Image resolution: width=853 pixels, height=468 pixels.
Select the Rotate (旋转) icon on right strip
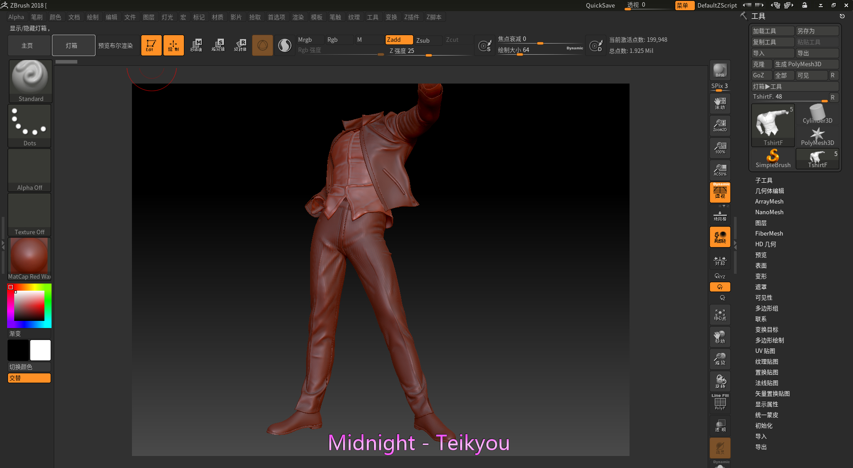click(720, 381)
